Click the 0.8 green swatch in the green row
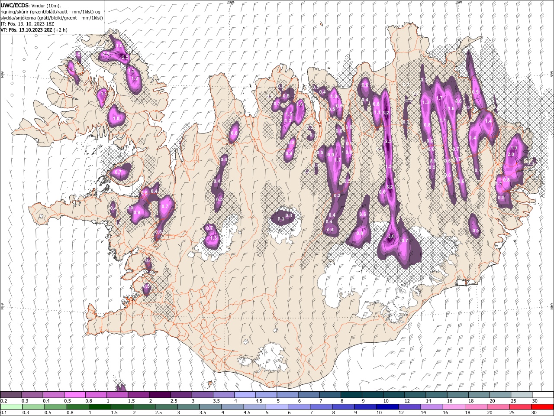554x416 pixels. [x=77, y=407]
